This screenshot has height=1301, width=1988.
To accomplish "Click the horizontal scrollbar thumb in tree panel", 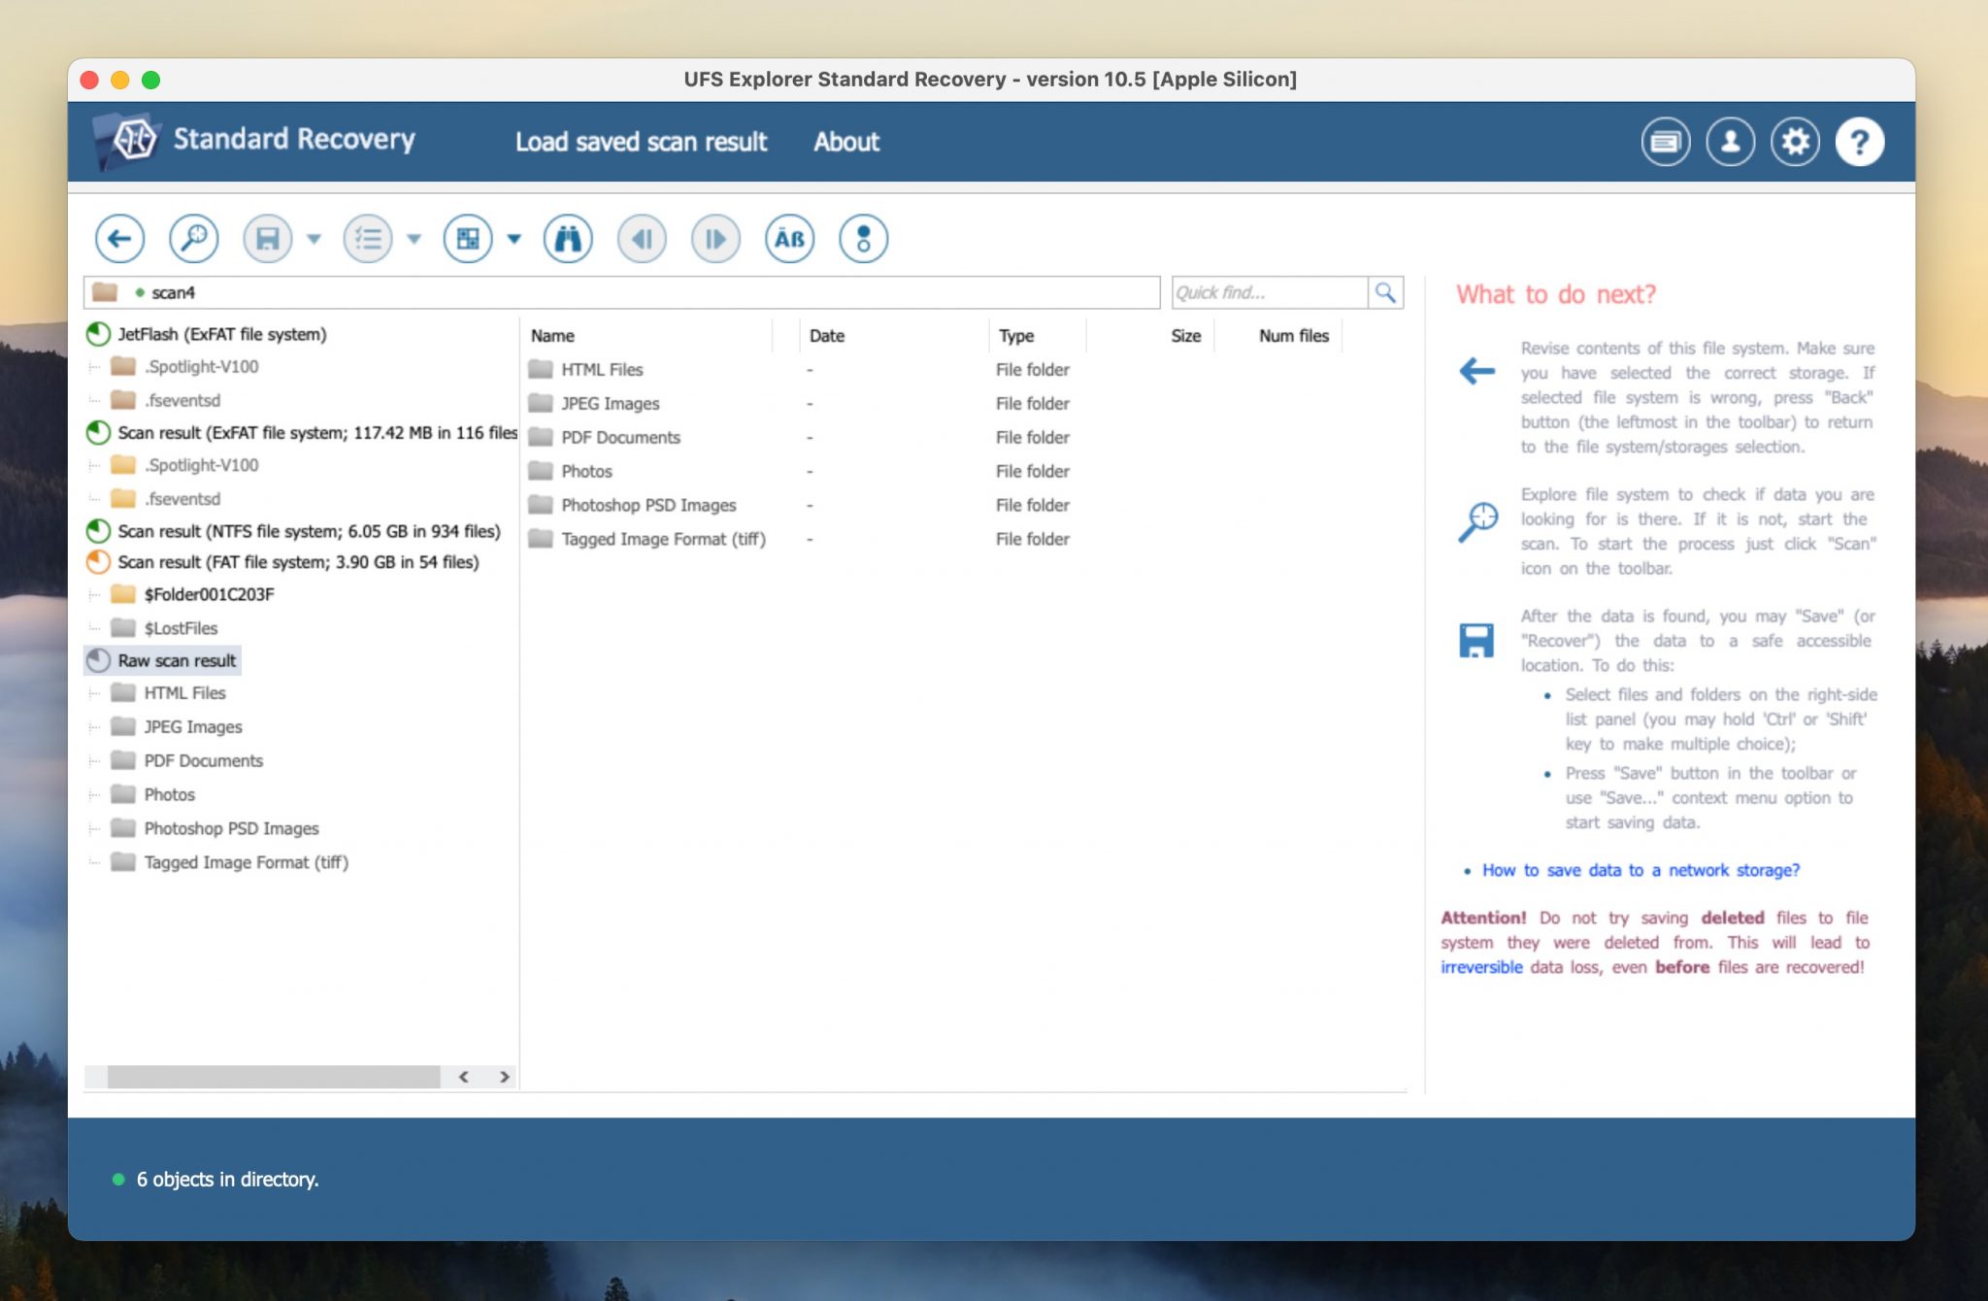I will 273,1077.
